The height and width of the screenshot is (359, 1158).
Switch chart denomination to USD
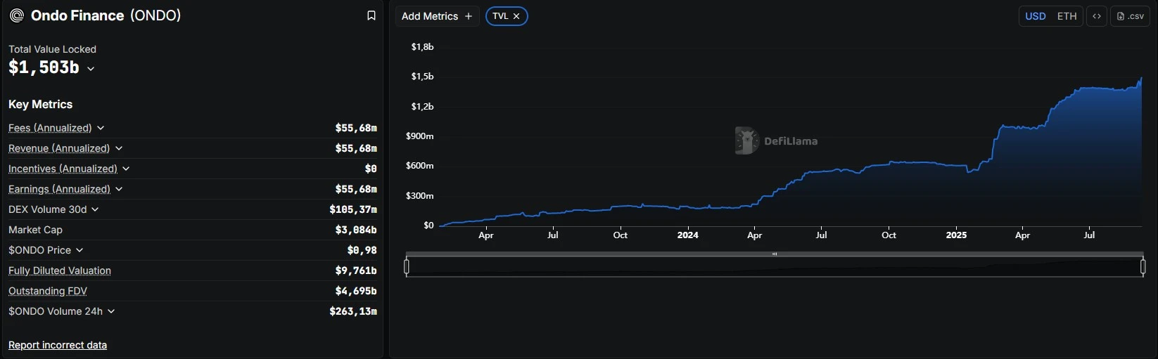(1035, 16)
